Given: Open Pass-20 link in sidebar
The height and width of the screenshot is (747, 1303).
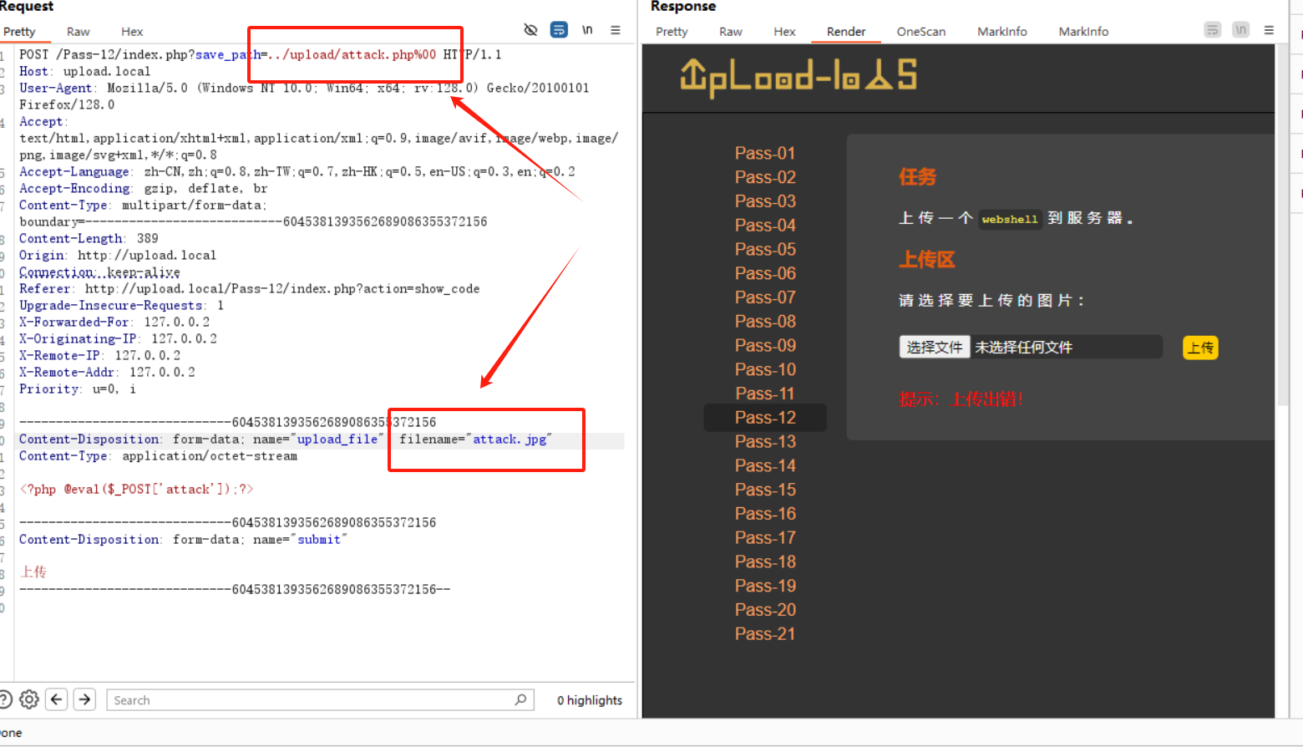Looking at the screenshot, I should tap(765, 610).
